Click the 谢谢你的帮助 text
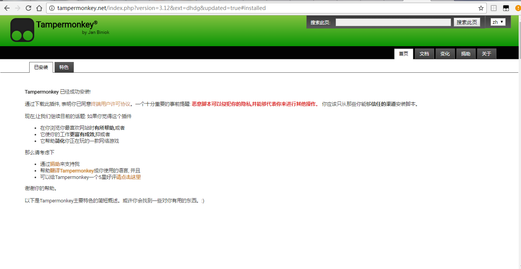Image resolution: width=521 pixels, height=269 pixels. coord(41,189)
